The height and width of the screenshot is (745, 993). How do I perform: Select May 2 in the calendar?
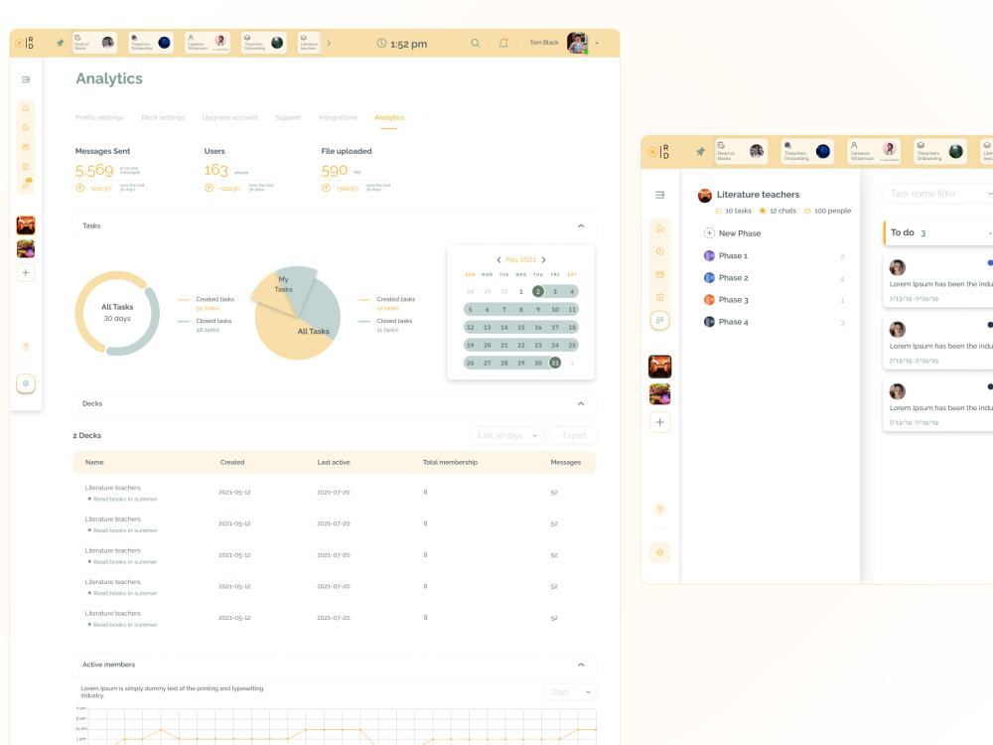(537, 291)
